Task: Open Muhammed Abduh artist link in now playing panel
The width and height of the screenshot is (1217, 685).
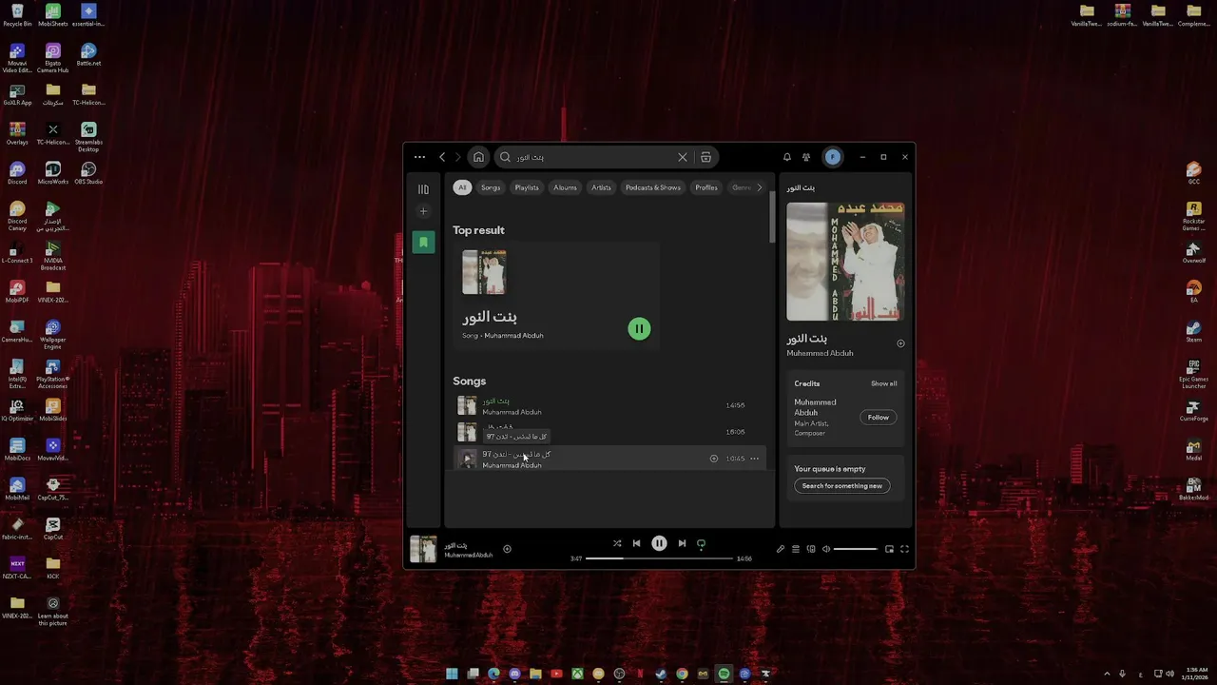Action: click(x=820, y=353)
